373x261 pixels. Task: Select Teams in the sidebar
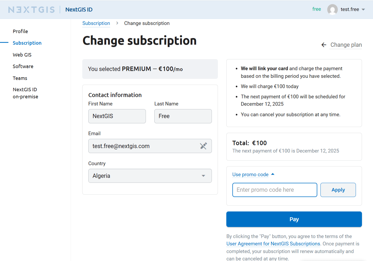point(20,78)
